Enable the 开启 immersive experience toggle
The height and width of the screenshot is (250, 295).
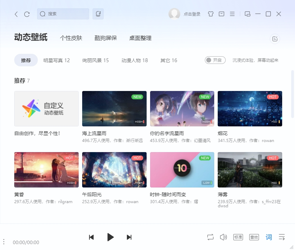point(215,60)
